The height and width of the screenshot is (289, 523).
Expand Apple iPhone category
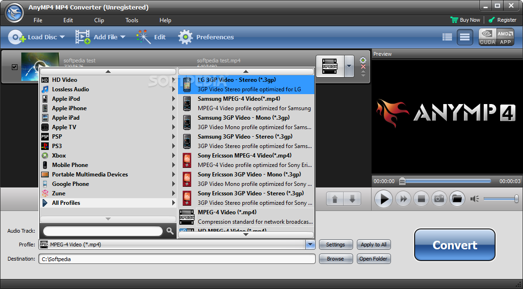coord(108,108)
